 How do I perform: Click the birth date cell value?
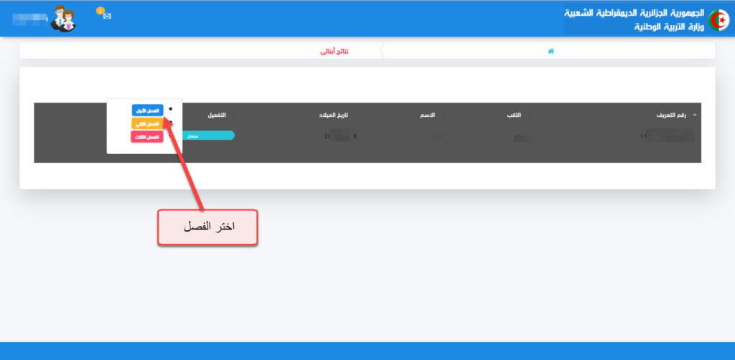pos(340,137)
